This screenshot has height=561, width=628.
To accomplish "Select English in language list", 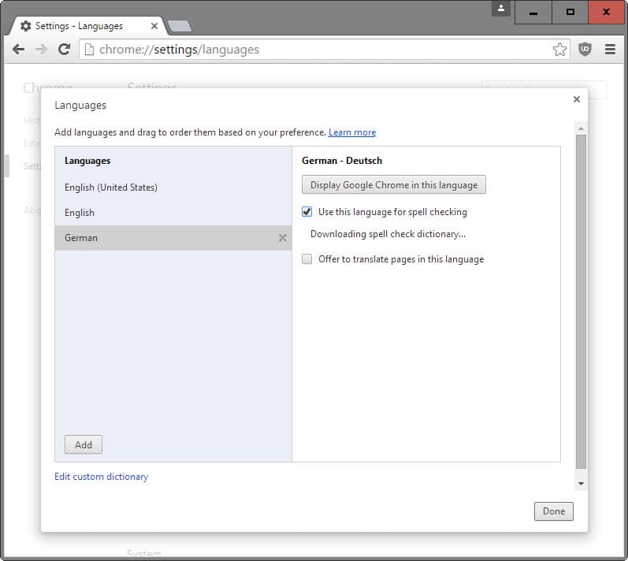I will (x=173, y=213).
